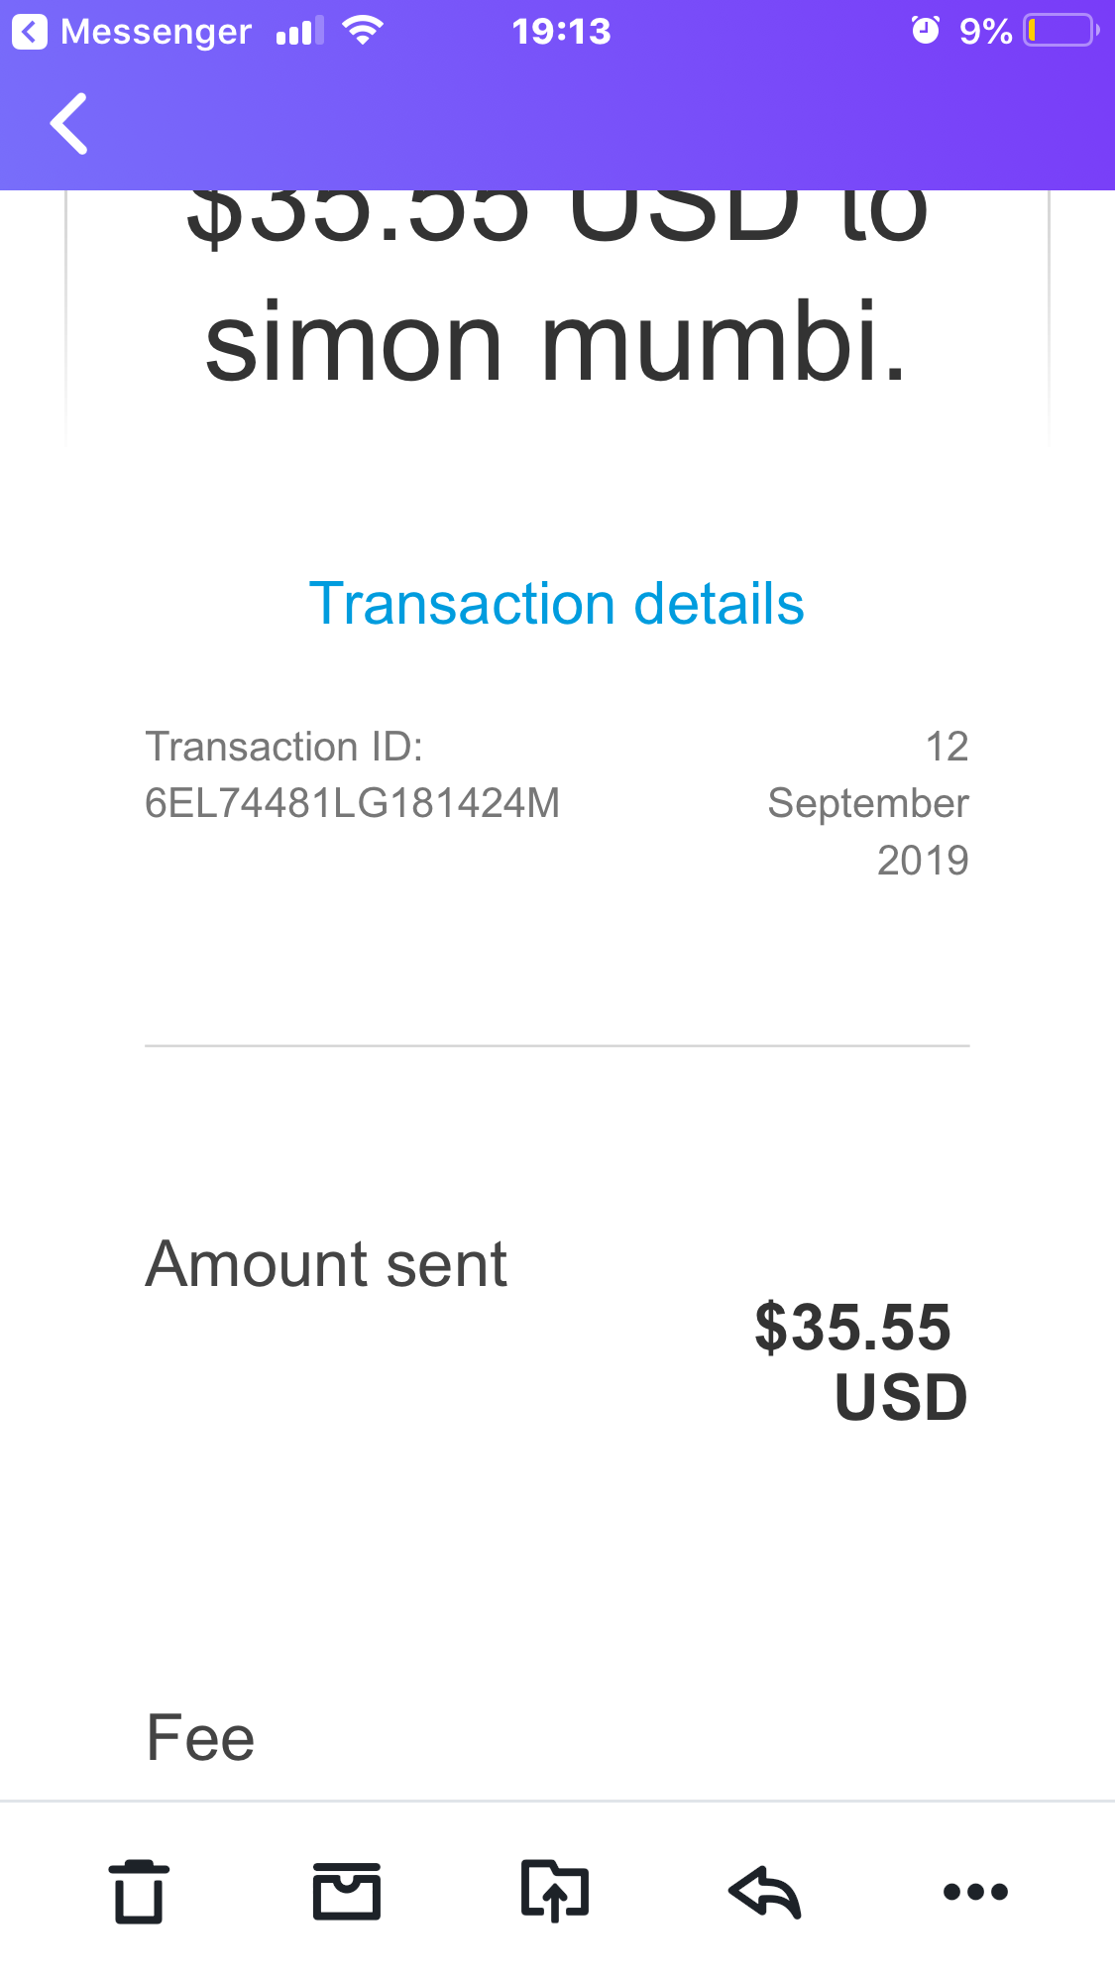Tap the 12 September 2019 date

point(869,803)
